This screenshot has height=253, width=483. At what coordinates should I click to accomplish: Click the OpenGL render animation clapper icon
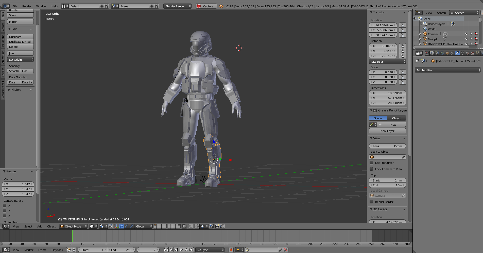point(222,226)
